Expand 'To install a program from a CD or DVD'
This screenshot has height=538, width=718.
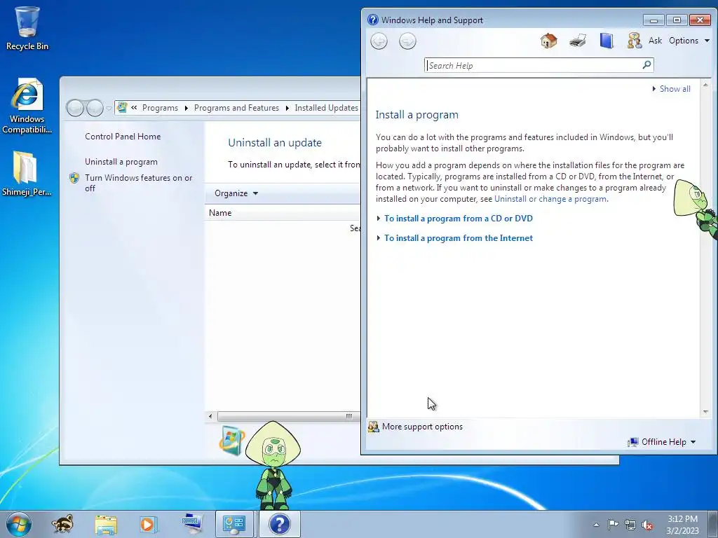coord(459,219)
